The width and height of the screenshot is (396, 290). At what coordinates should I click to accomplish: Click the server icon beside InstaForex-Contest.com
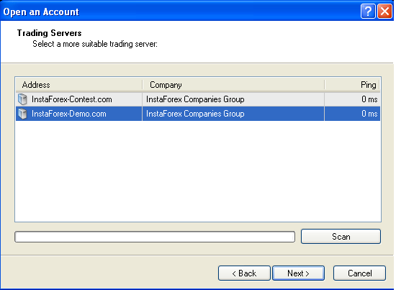pos(22,99)
